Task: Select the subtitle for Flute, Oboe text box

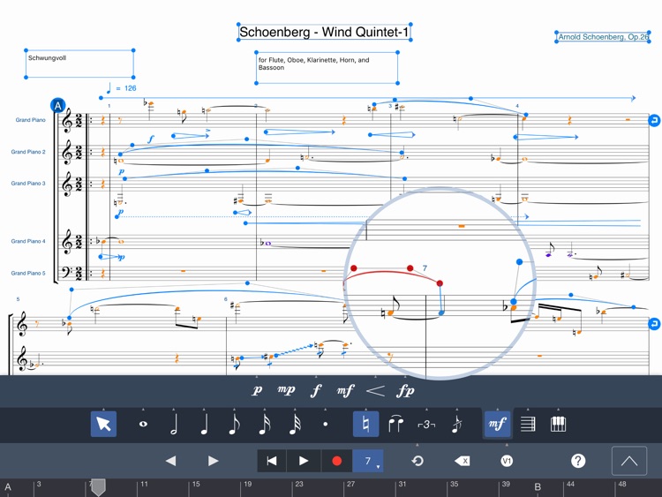Action: 327,68
